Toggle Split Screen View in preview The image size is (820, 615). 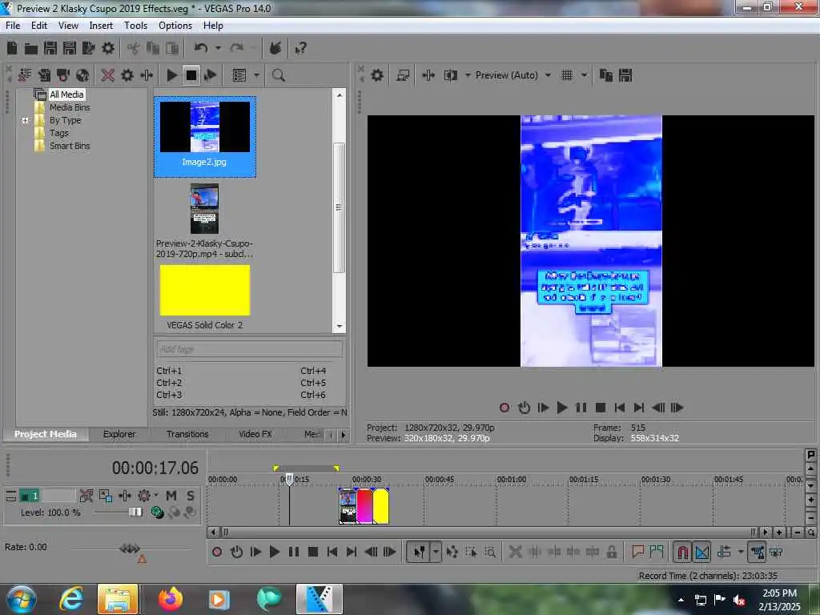(450, 75)
